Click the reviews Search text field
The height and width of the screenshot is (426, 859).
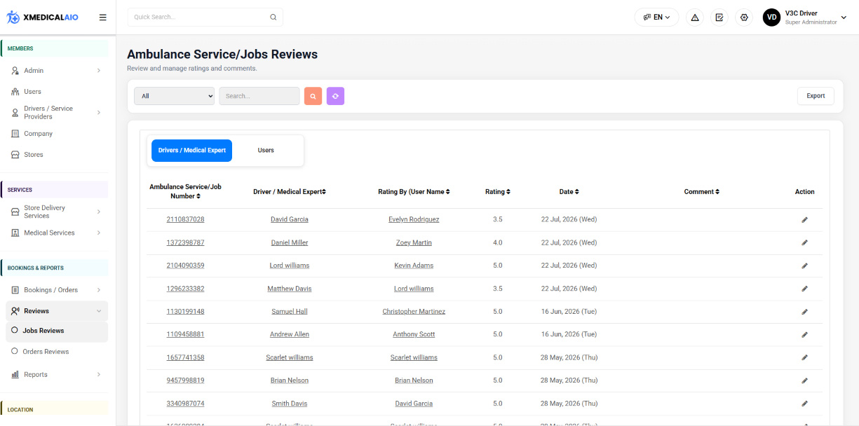click(259, 96)
